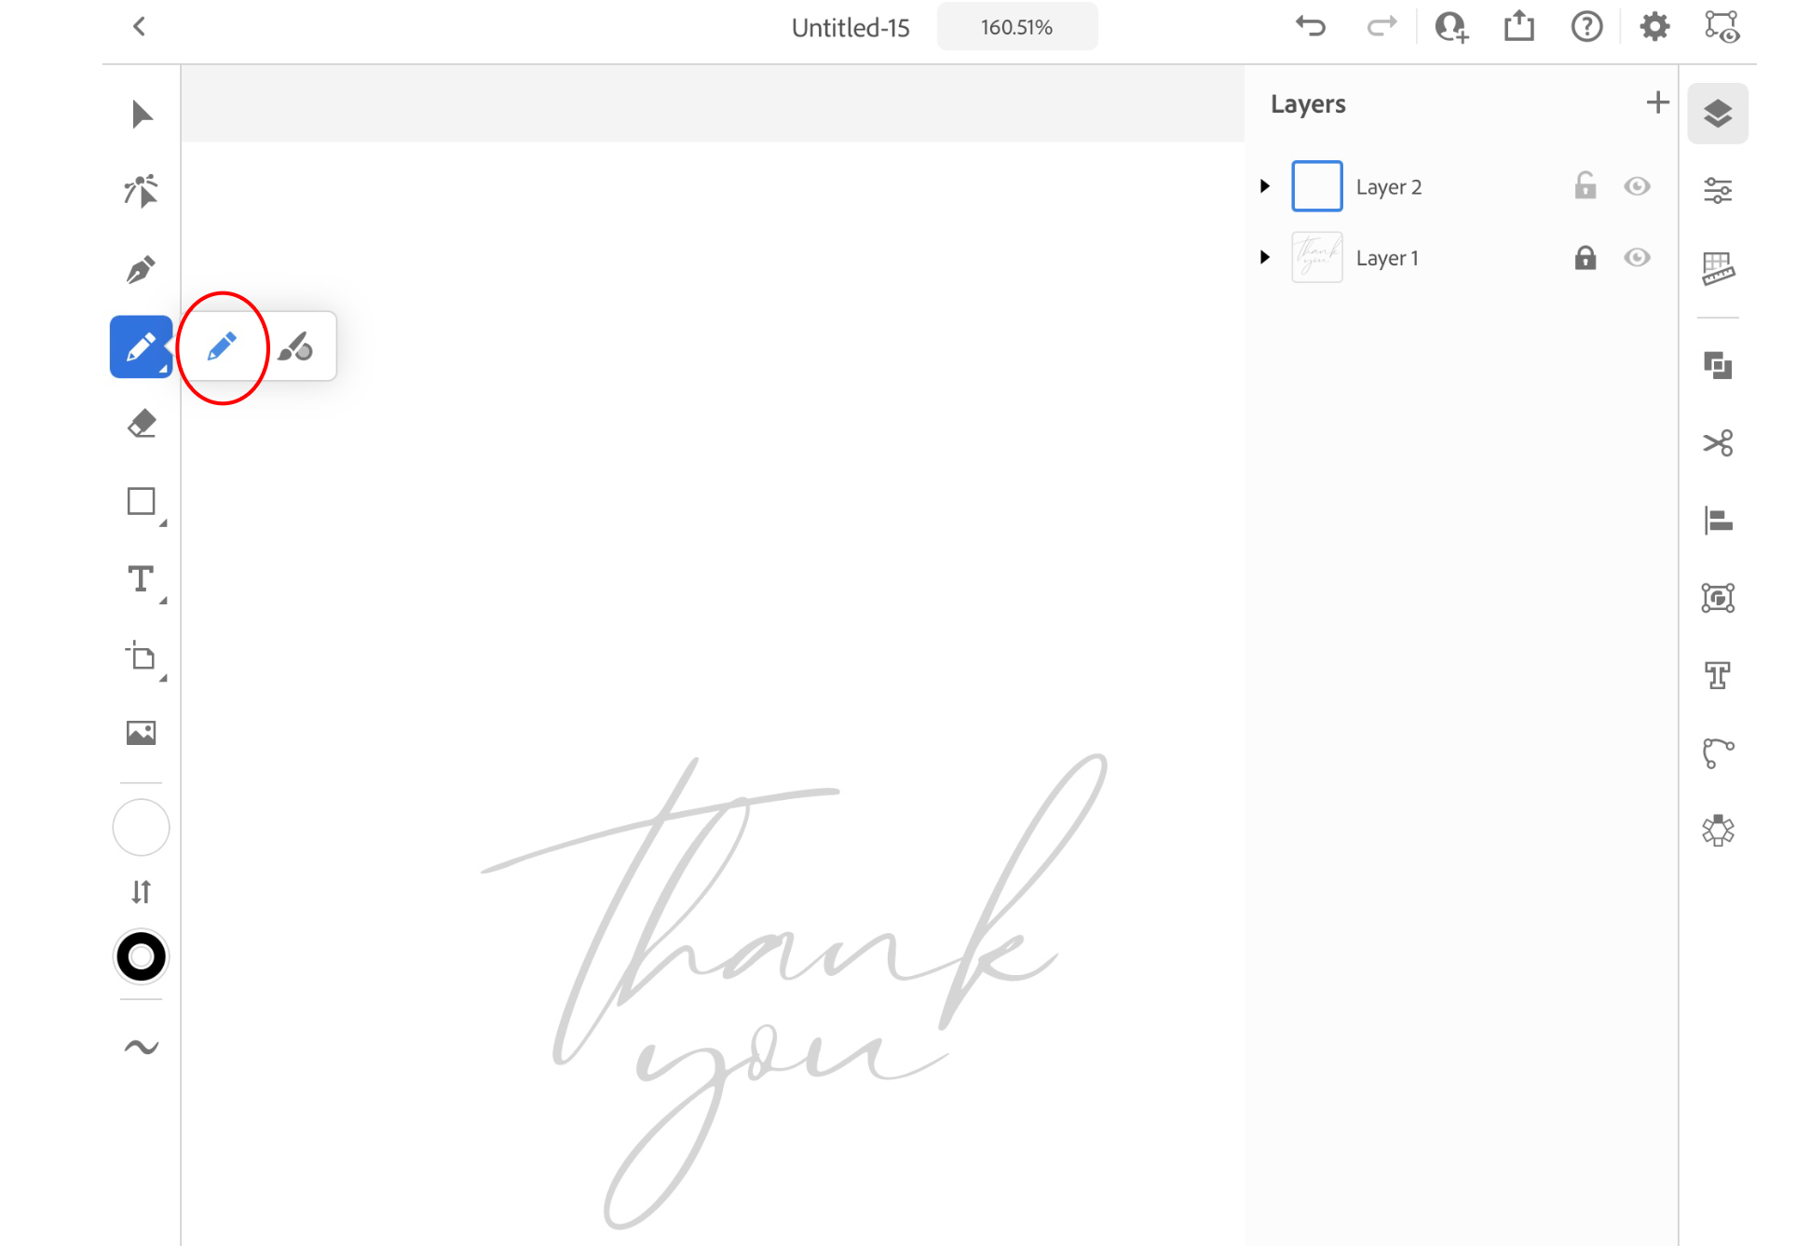Expand Layer 2 disclosure triangle
1796x1246 pixels.
[1264, 186]
